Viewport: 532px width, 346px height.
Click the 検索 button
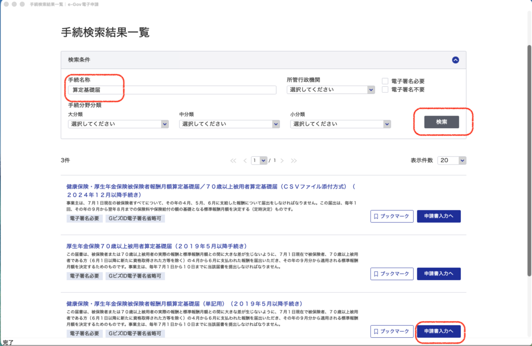[x=442, y=122]
